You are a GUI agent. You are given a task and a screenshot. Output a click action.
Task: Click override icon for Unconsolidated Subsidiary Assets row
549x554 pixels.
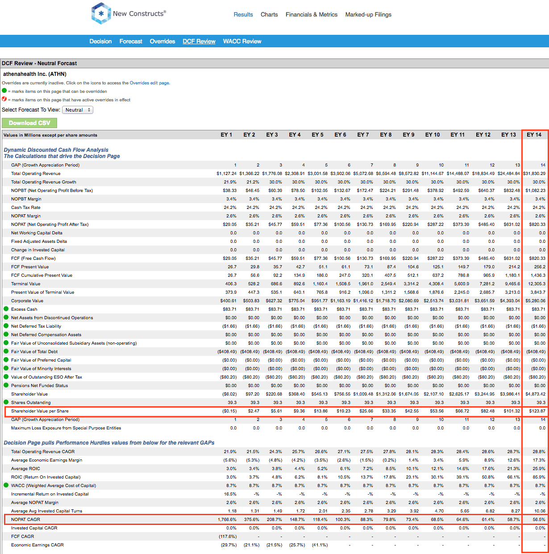6,343
